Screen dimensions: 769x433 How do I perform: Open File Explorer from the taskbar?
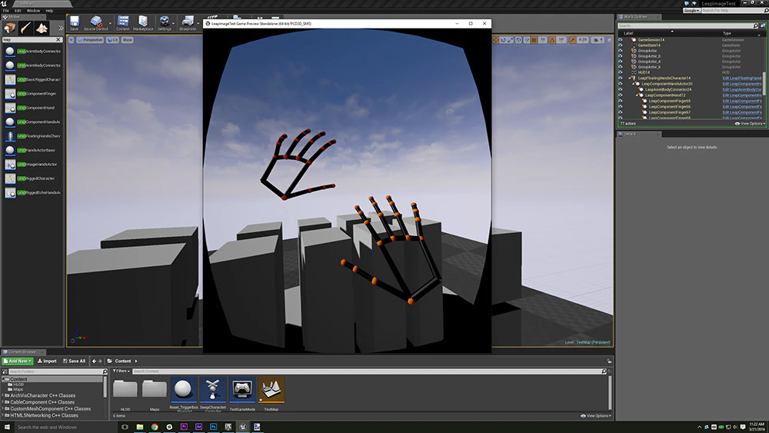coord(140,427)
